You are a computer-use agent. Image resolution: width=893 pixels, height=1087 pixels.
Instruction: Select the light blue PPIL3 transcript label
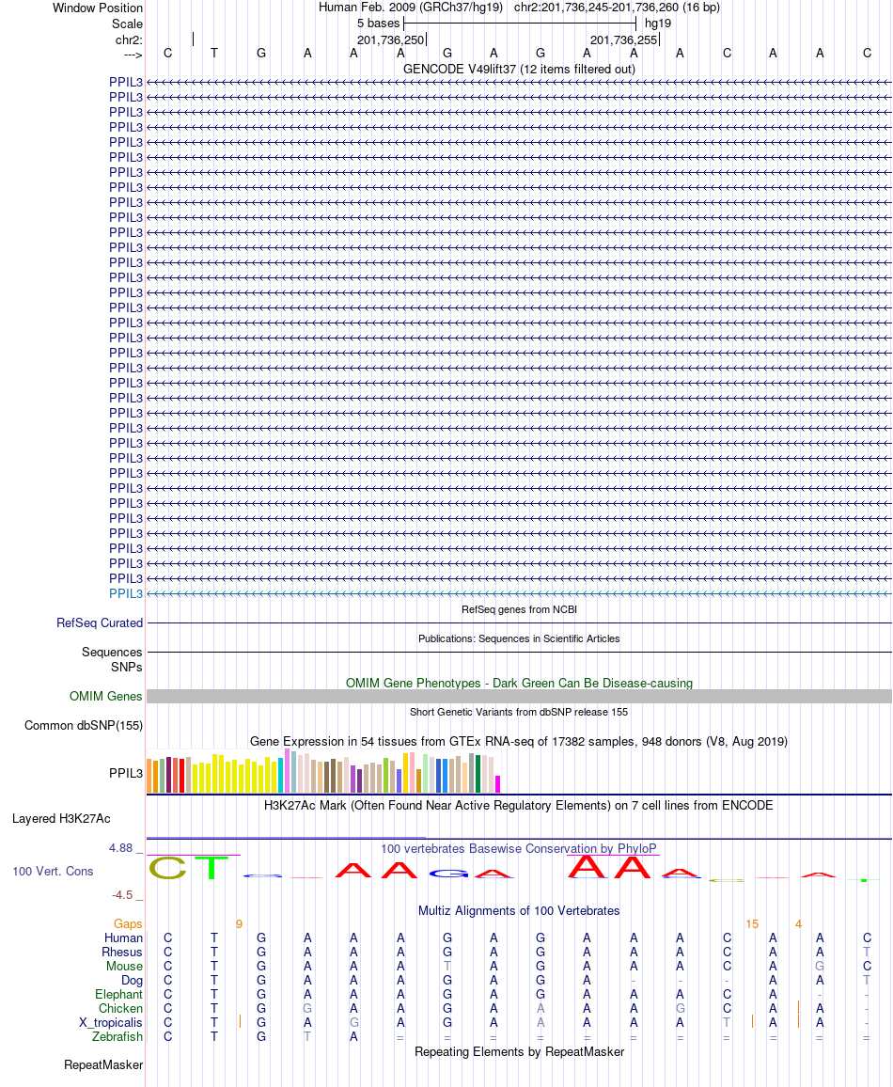point(125,593)
